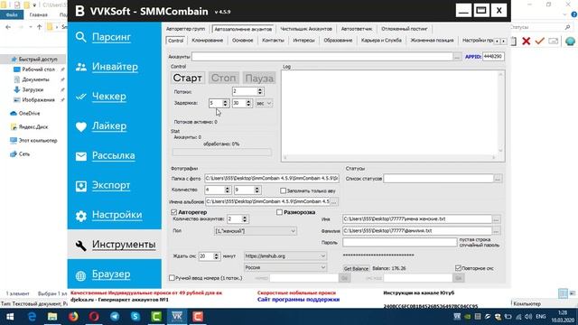Open the Россия country dropdown
The height and width of the screenshot is (325, 578).
click(285, 267)
